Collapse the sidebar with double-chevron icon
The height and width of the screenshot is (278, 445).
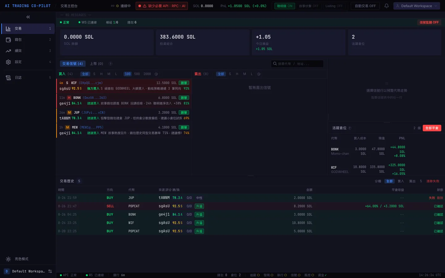[28, 17]
